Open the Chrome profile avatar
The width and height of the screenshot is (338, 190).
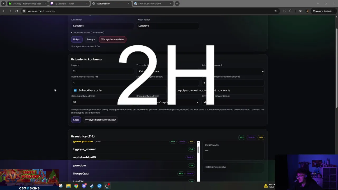click(x=307, y=11)
